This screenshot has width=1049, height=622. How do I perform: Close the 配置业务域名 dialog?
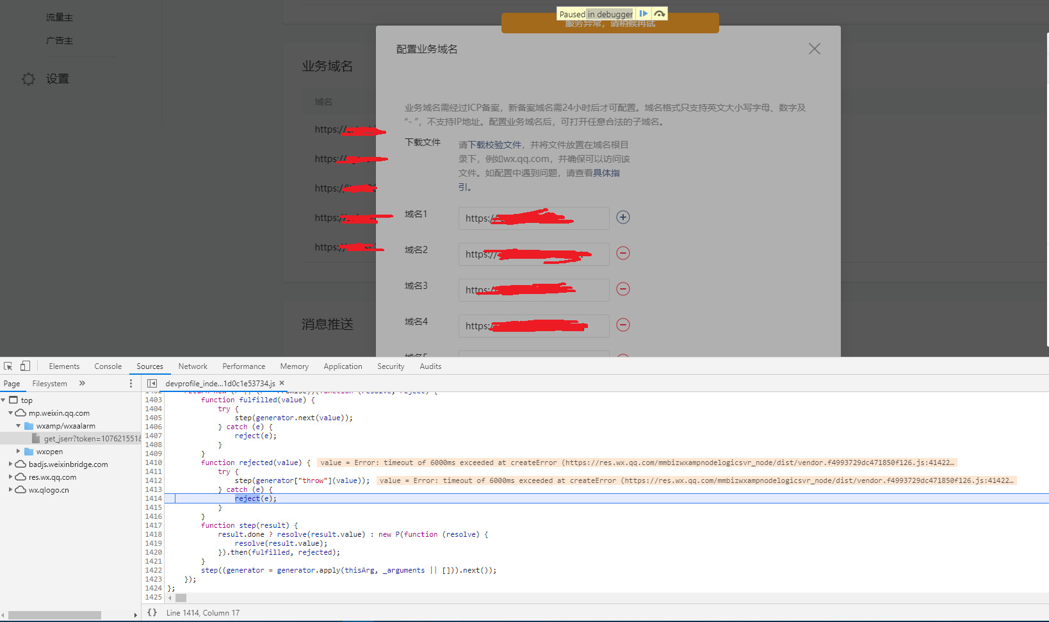pos(815,49)
